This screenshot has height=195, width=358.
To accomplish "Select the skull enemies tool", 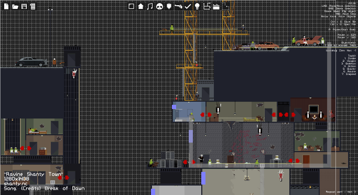I will click(x=159, y=6).
